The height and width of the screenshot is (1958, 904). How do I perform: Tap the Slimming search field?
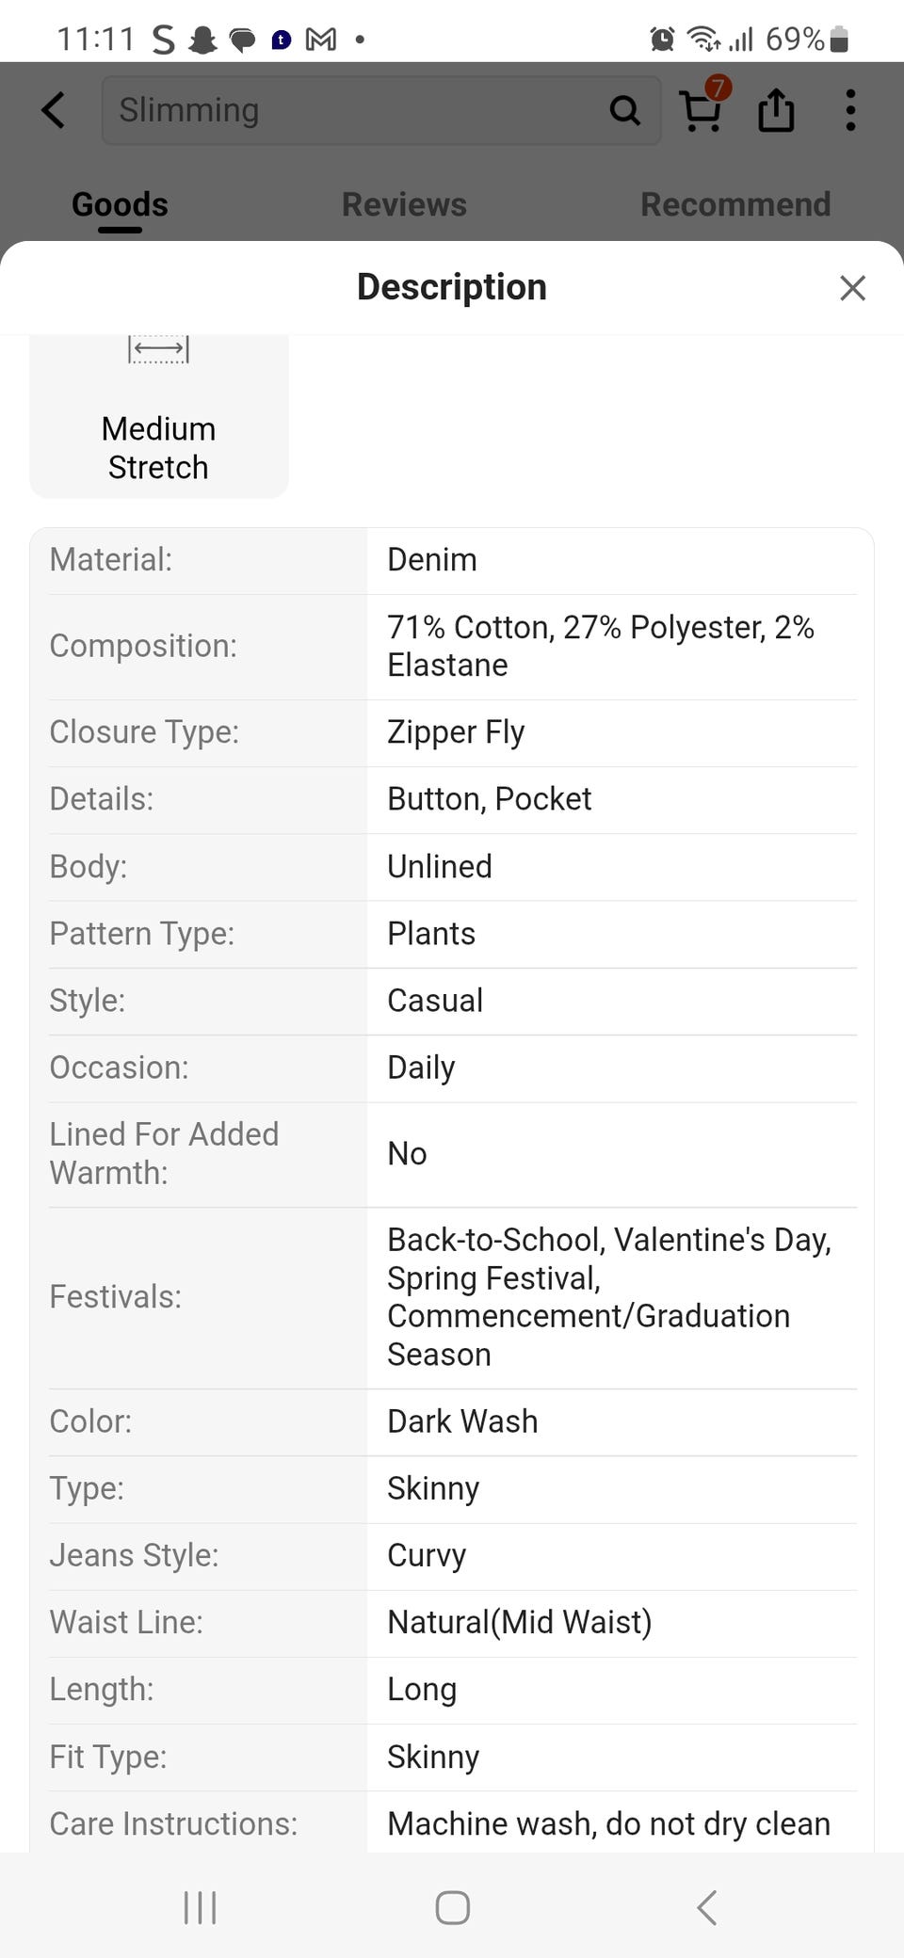point(358,110)
